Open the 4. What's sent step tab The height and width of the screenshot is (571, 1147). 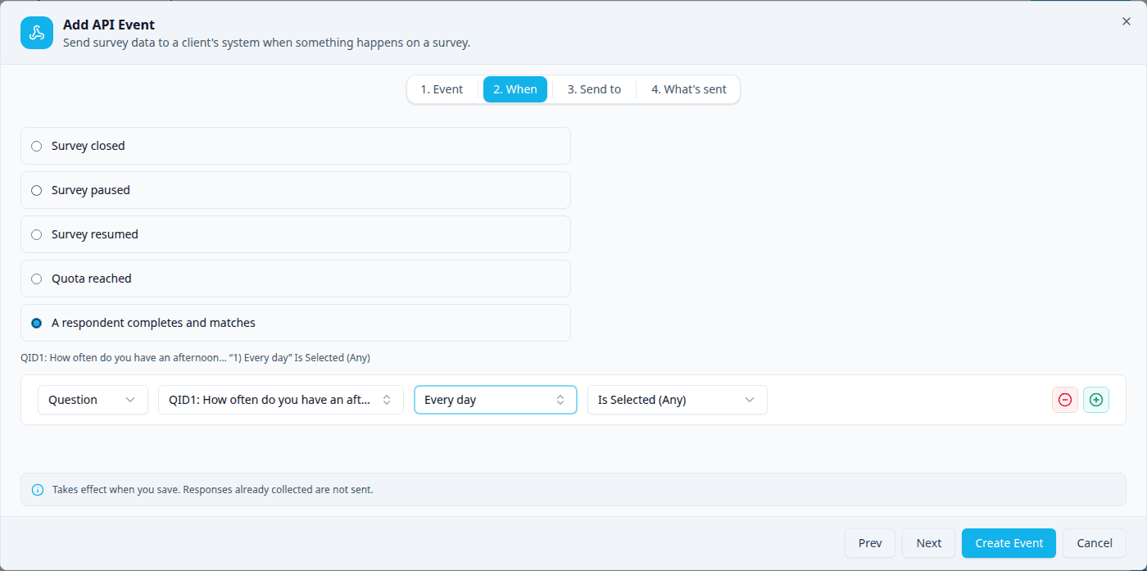pos(689,89)
